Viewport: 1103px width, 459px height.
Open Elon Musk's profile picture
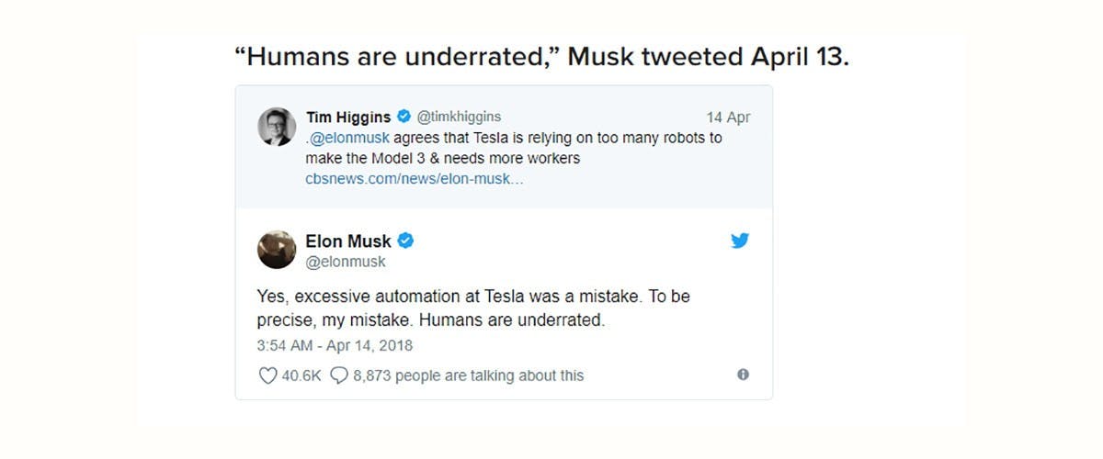[276, 250]
